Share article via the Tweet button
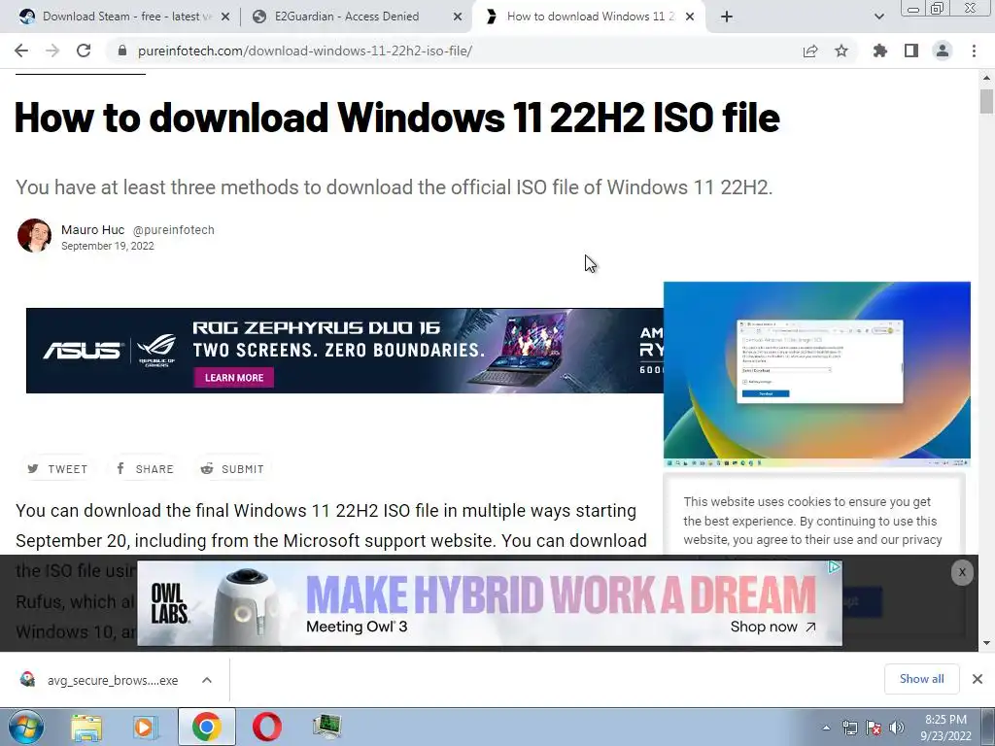Image resolution: width=995 pixels, height=746 pixels. 57,469
